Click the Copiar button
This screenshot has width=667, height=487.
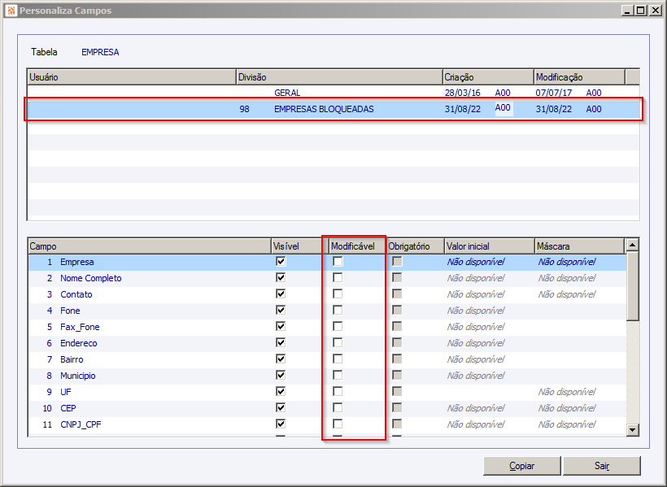click(x=522, y=466)
